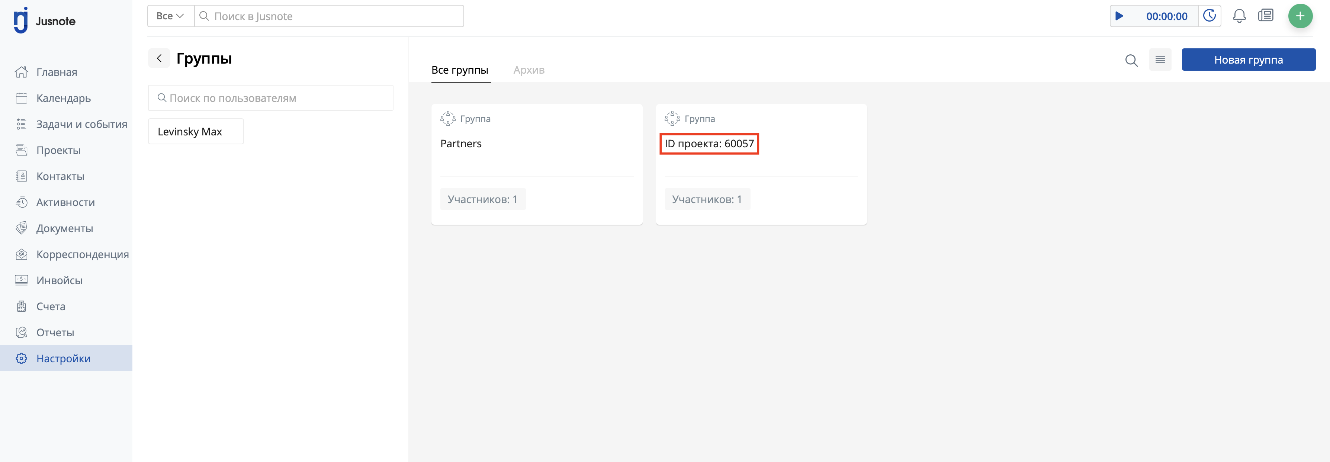
Task: Click group icon on Partners card
Action: coord(448,119)
